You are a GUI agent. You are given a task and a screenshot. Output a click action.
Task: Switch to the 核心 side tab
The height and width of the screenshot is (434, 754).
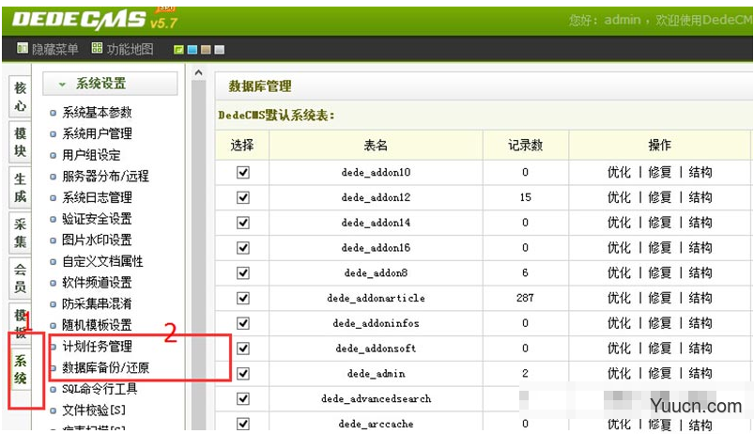20,96
